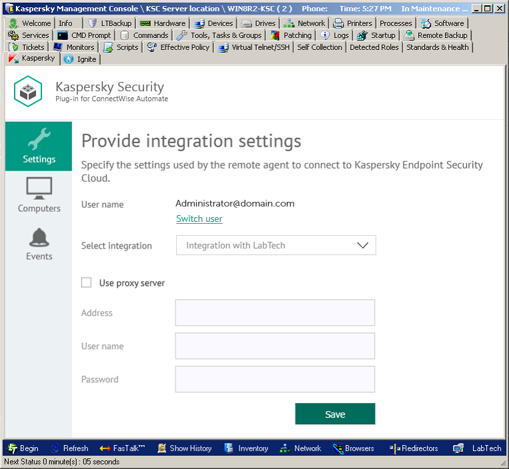Open the Events bell section
Screen dimensions: 509x469
(x=39, y=244)
